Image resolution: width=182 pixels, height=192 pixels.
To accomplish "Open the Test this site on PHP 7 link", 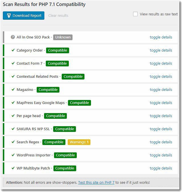I will (96, 182).
